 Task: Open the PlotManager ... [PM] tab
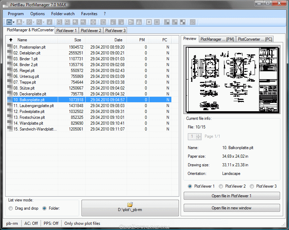point(217,39)
